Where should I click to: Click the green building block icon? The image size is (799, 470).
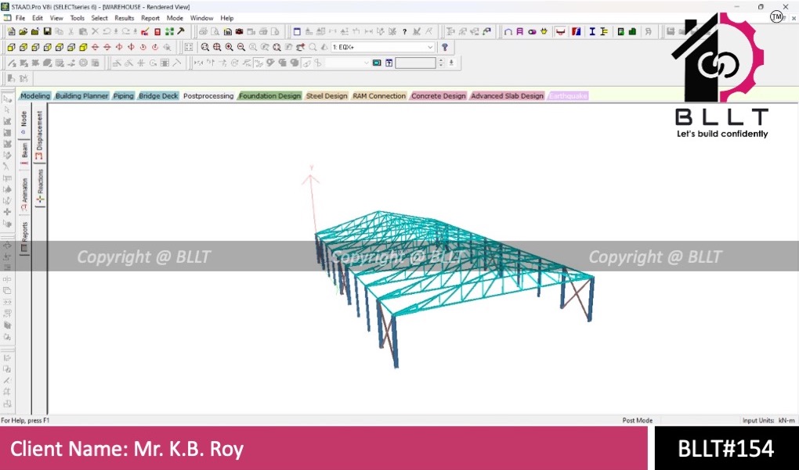click(632, 31)
